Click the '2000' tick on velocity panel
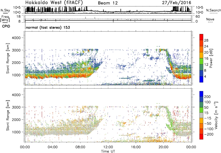The height and width of the screenshot is (153, 221). click(x=16, y=120)
